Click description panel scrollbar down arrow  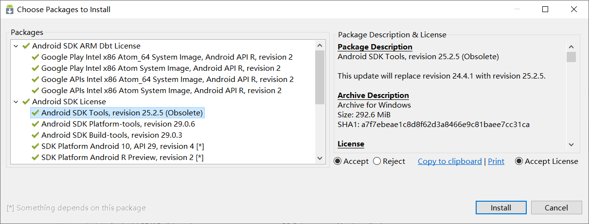coord(571,144)
